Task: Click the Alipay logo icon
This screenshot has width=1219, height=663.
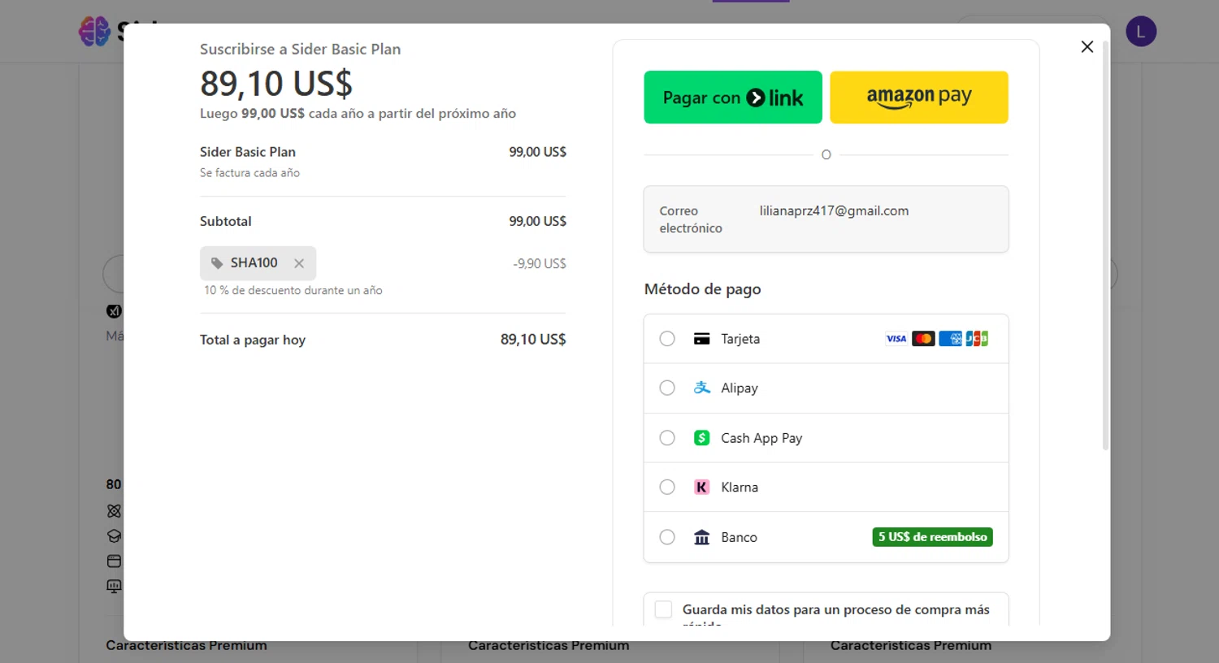Action: coord(702,388)
